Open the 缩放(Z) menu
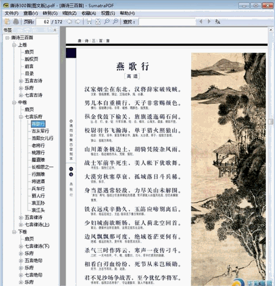The image size is (275, 286). [x=69, y=13]
